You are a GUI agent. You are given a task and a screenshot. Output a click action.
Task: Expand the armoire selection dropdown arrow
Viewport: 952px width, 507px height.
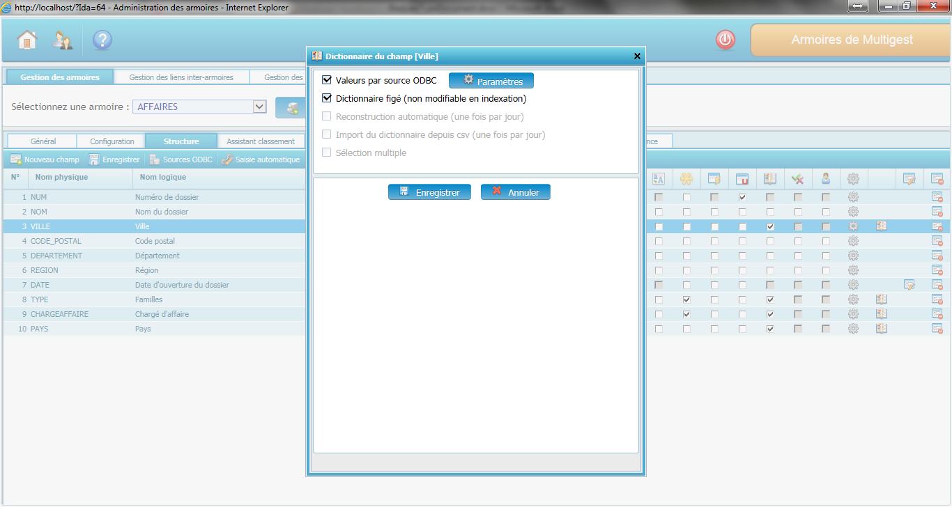pos(259,107)
